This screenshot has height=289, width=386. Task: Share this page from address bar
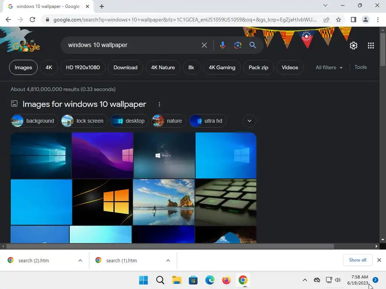coord(326,20)
